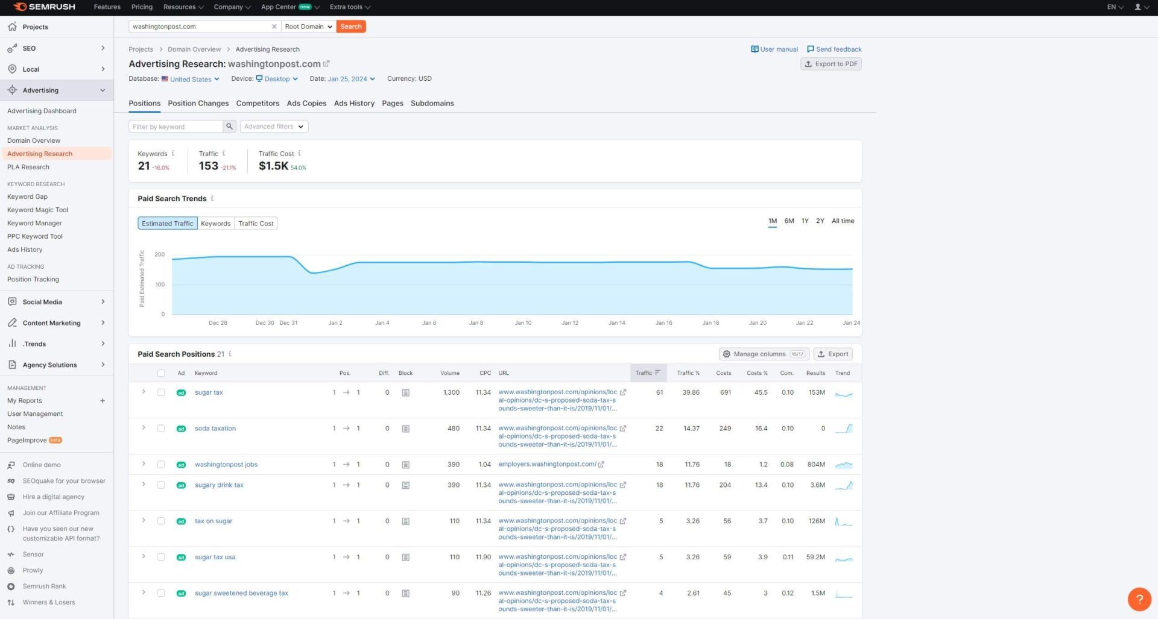Open the Projects home icon
Screen dimensions: 1158x619
click(12, 27)
